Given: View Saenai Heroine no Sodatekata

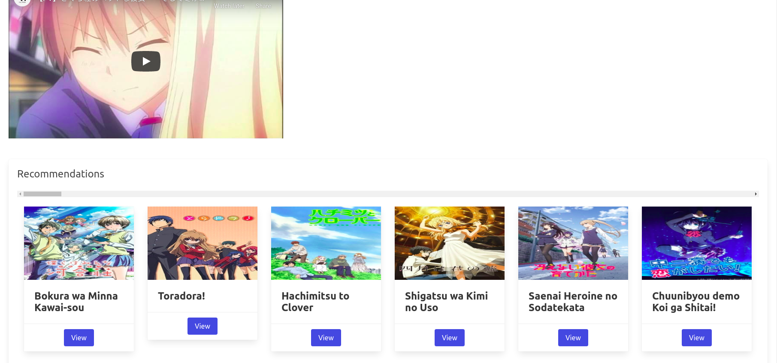Looking at the screenshot, I should 573,338.
